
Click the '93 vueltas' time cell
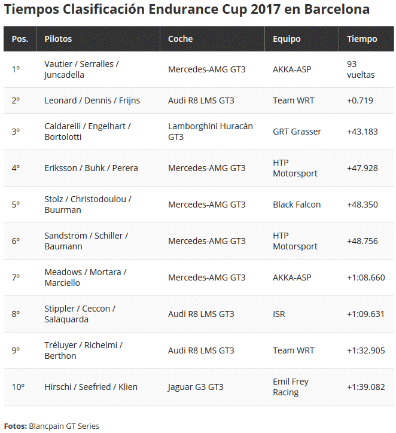360,69
